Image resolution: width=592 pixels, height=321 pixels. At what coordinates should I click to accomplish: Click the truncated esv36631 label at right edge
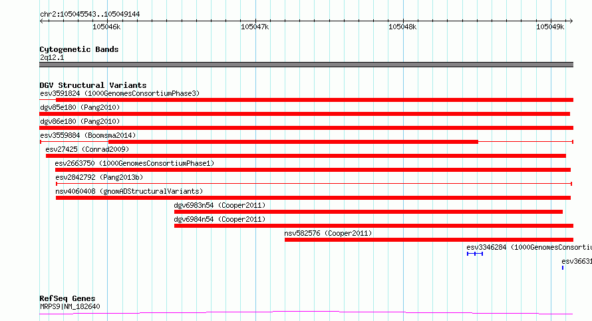[x=577, y=261]
